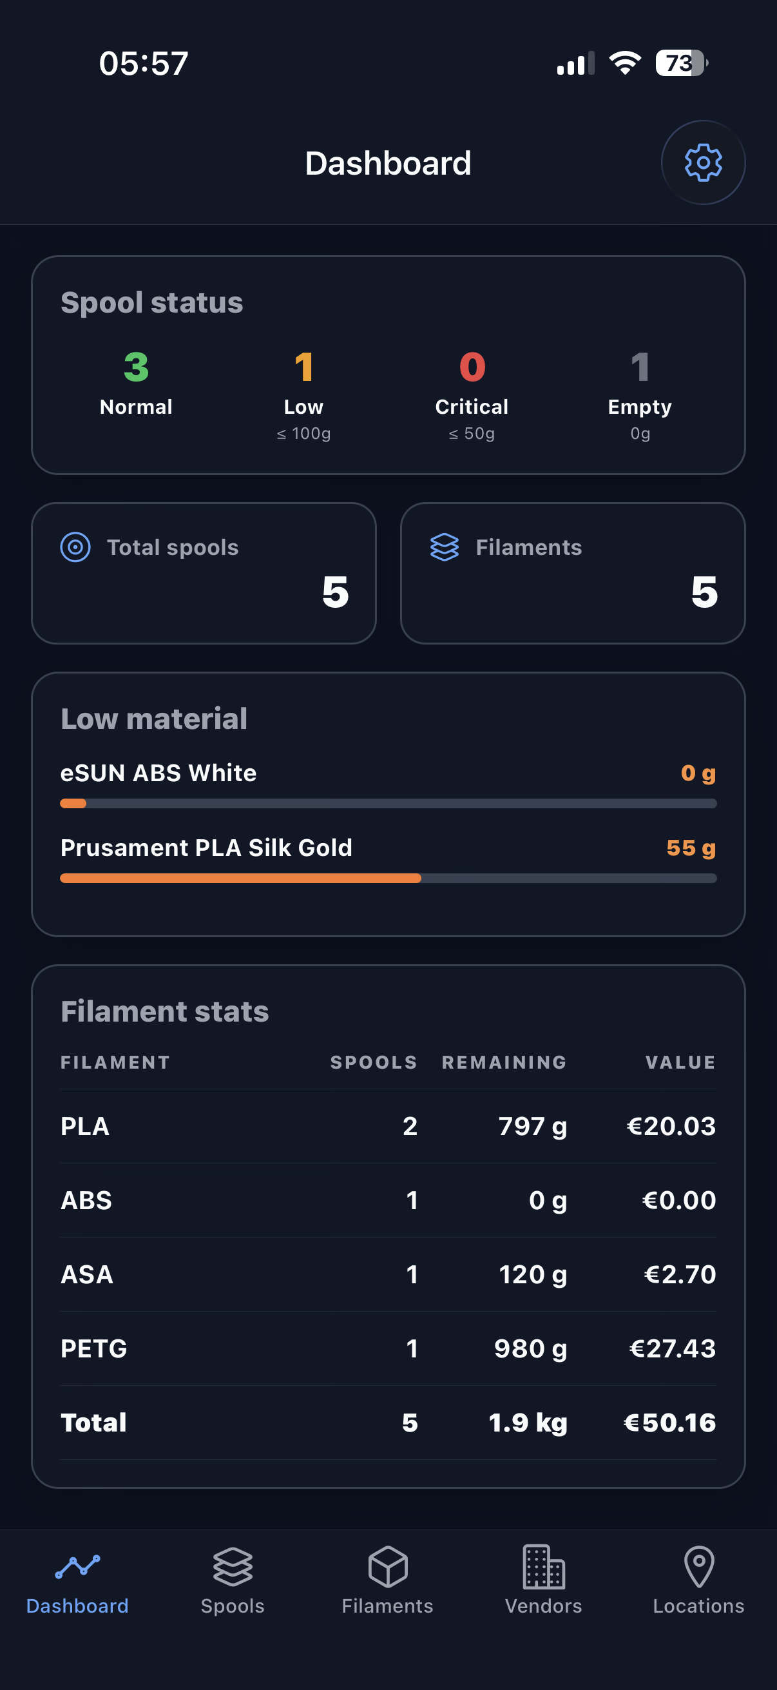This screenshot has height=1690, width=777.
Task: Select the Empty spool status count
Action: pos(640,366)
